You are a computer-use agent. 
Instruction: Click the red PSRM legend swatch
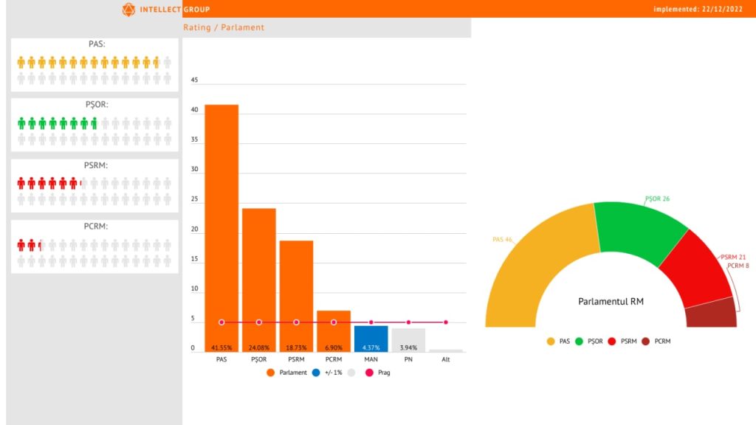click(612, 341)
